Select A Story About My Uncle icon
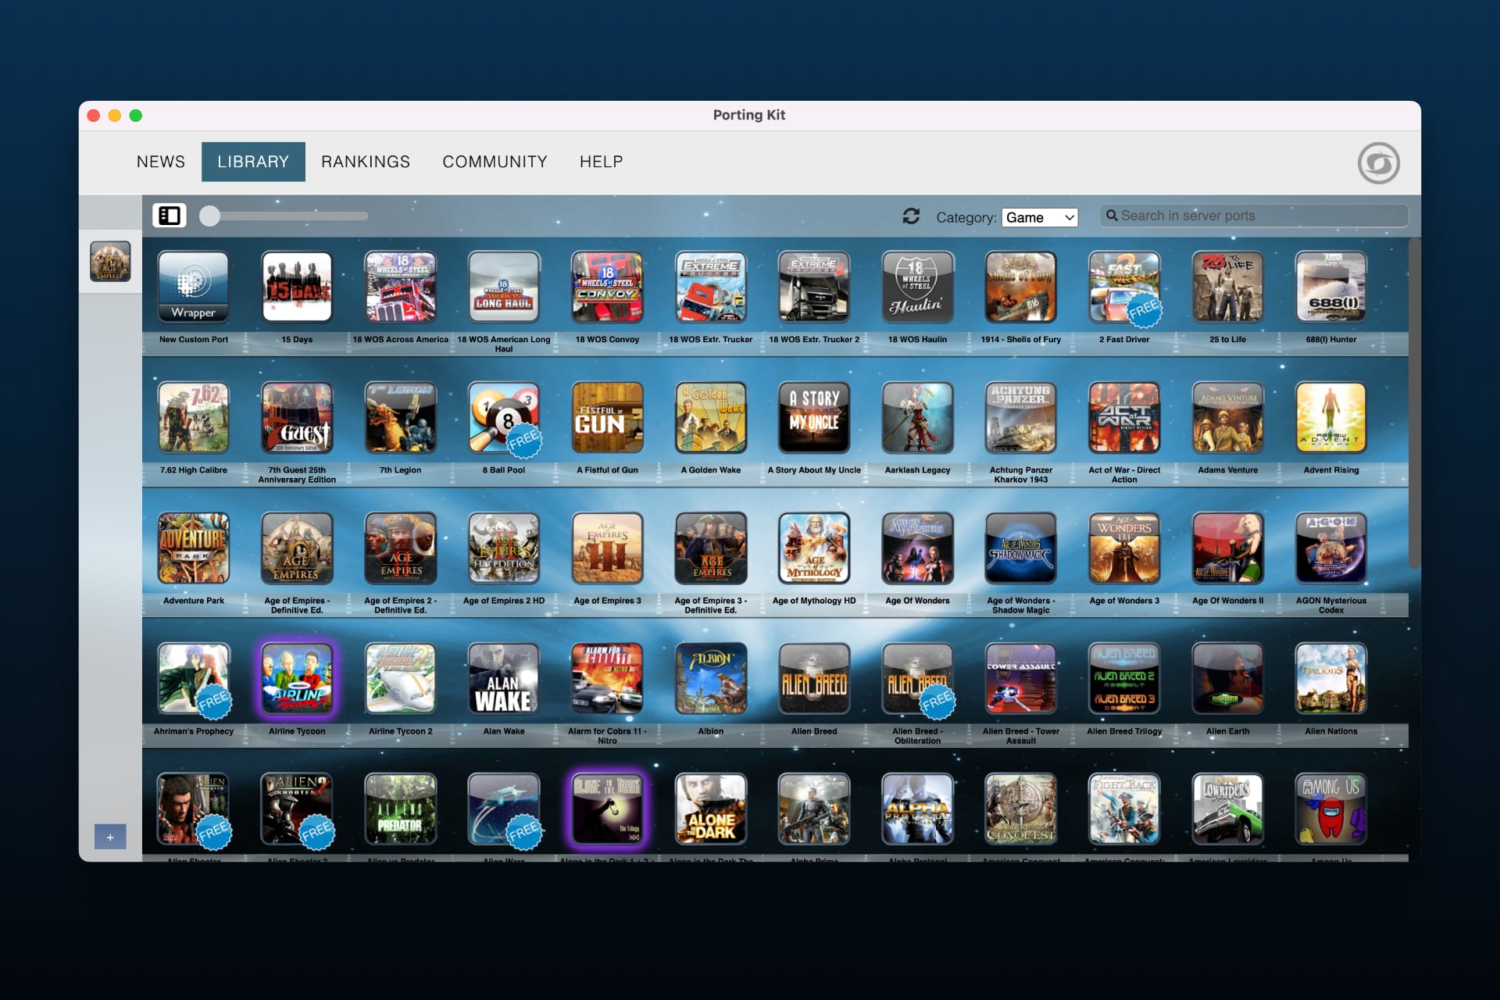 click(814, 417)
